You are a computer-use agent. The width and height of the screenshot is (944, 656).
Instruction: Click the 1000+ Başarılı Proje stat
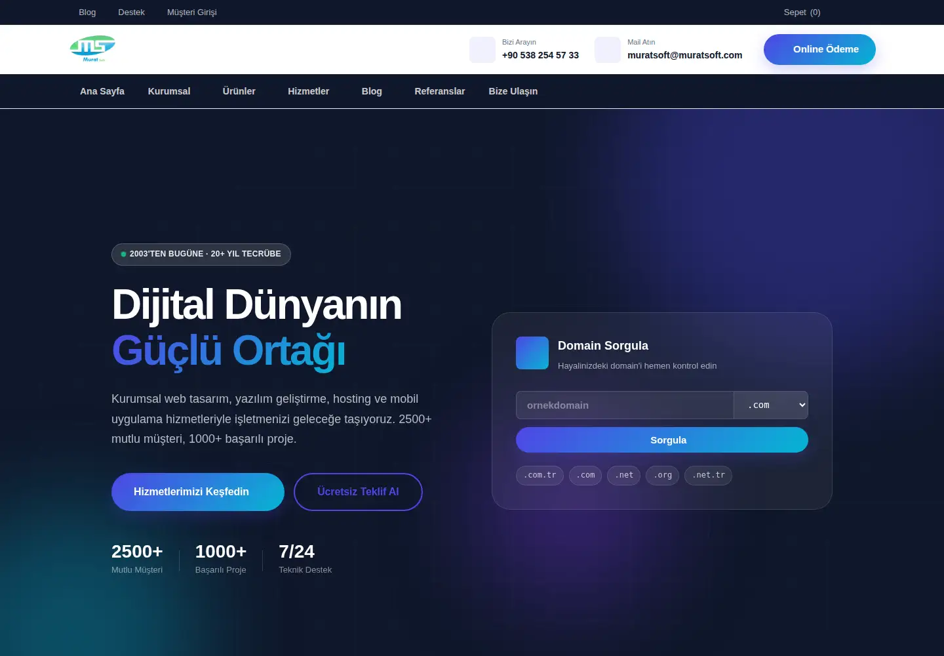point(221,558)
